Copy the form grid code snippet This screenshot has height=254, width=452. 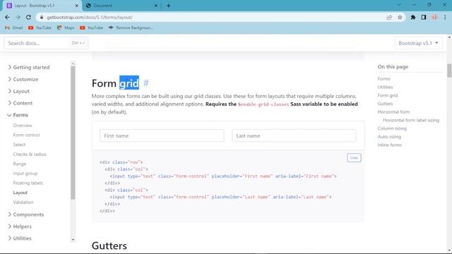coord(354,158)
